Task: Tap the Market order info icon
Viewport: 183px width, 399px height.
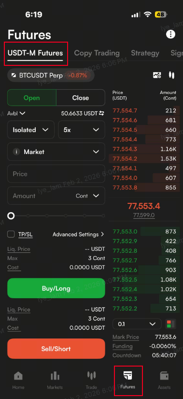Action: point(16,152)
